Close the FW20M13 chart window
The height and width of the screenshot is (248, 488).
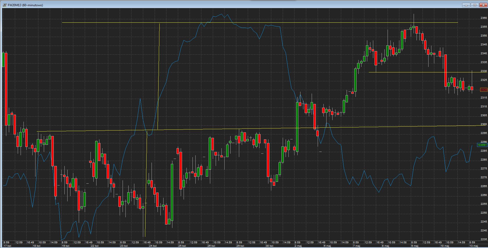pos(483,5)
